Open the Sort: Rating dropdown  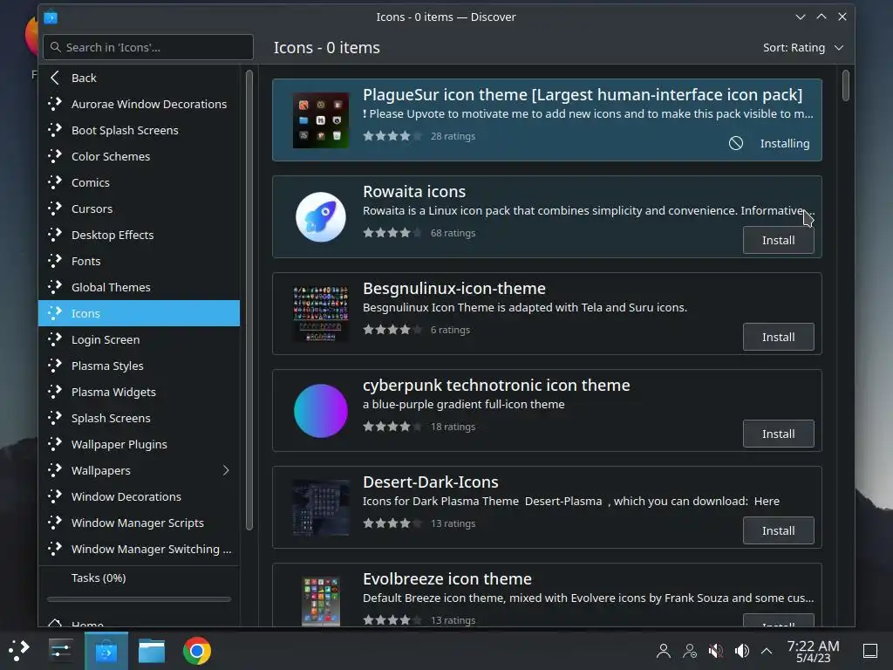click(803, 48)
